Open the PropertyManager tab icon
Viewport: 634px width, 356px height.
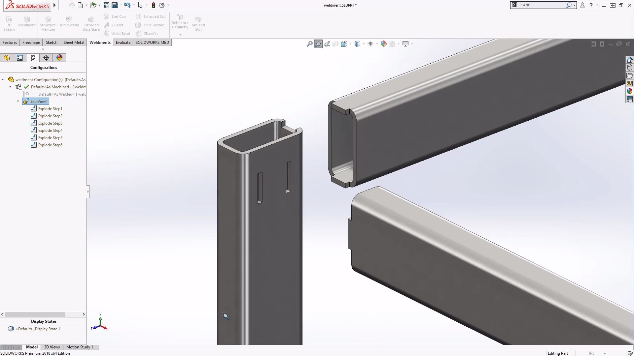20,58
